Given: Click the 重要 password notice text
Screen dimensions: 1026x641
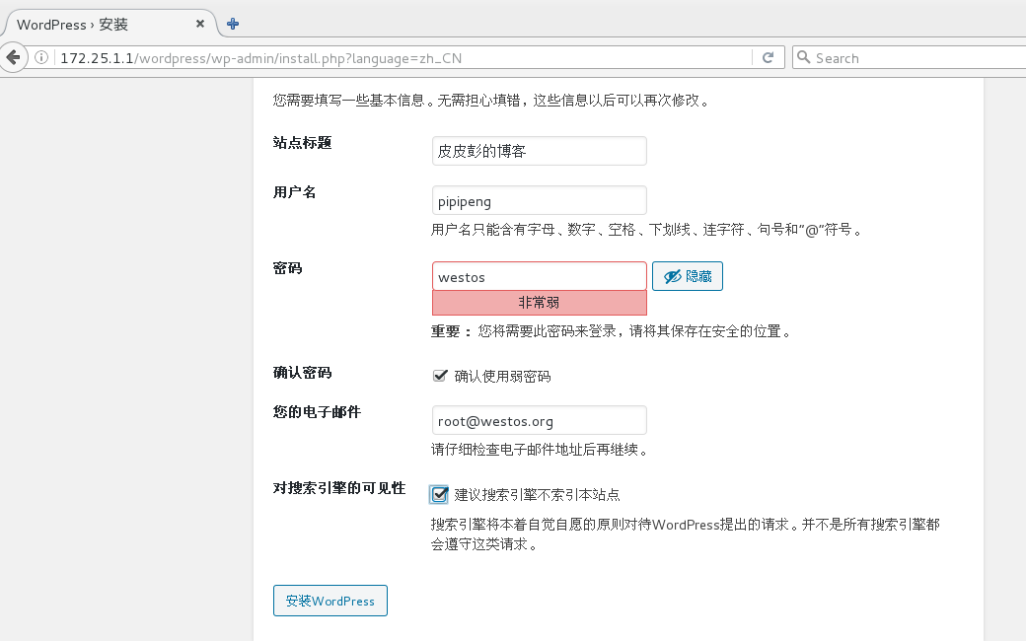Looking at the screenshot, I should 611,331.
